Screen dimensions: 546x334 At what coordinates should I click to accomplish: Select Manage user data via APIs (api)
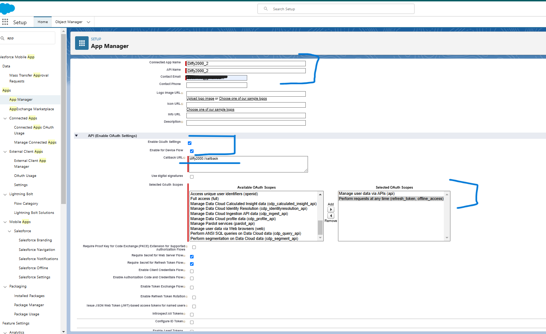[x=367, y=194]
